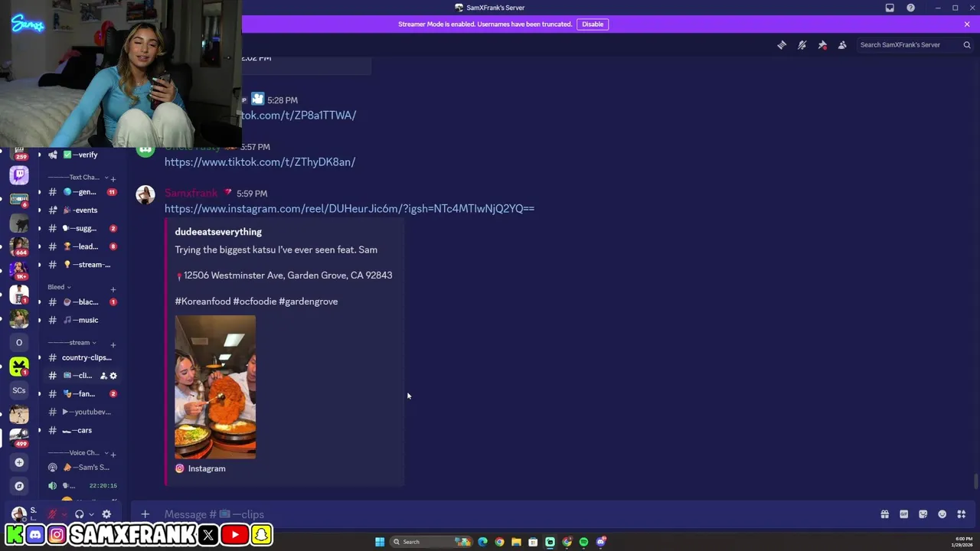Open Discover compass icon
Image resolution: width=980 pixels, height=551 pixels.
pos(19,486)
